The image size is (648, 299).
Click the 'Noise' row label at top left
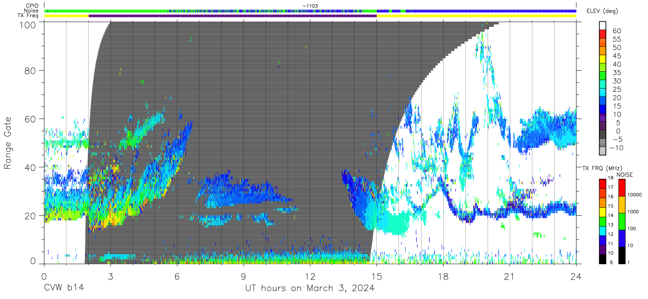32,11
